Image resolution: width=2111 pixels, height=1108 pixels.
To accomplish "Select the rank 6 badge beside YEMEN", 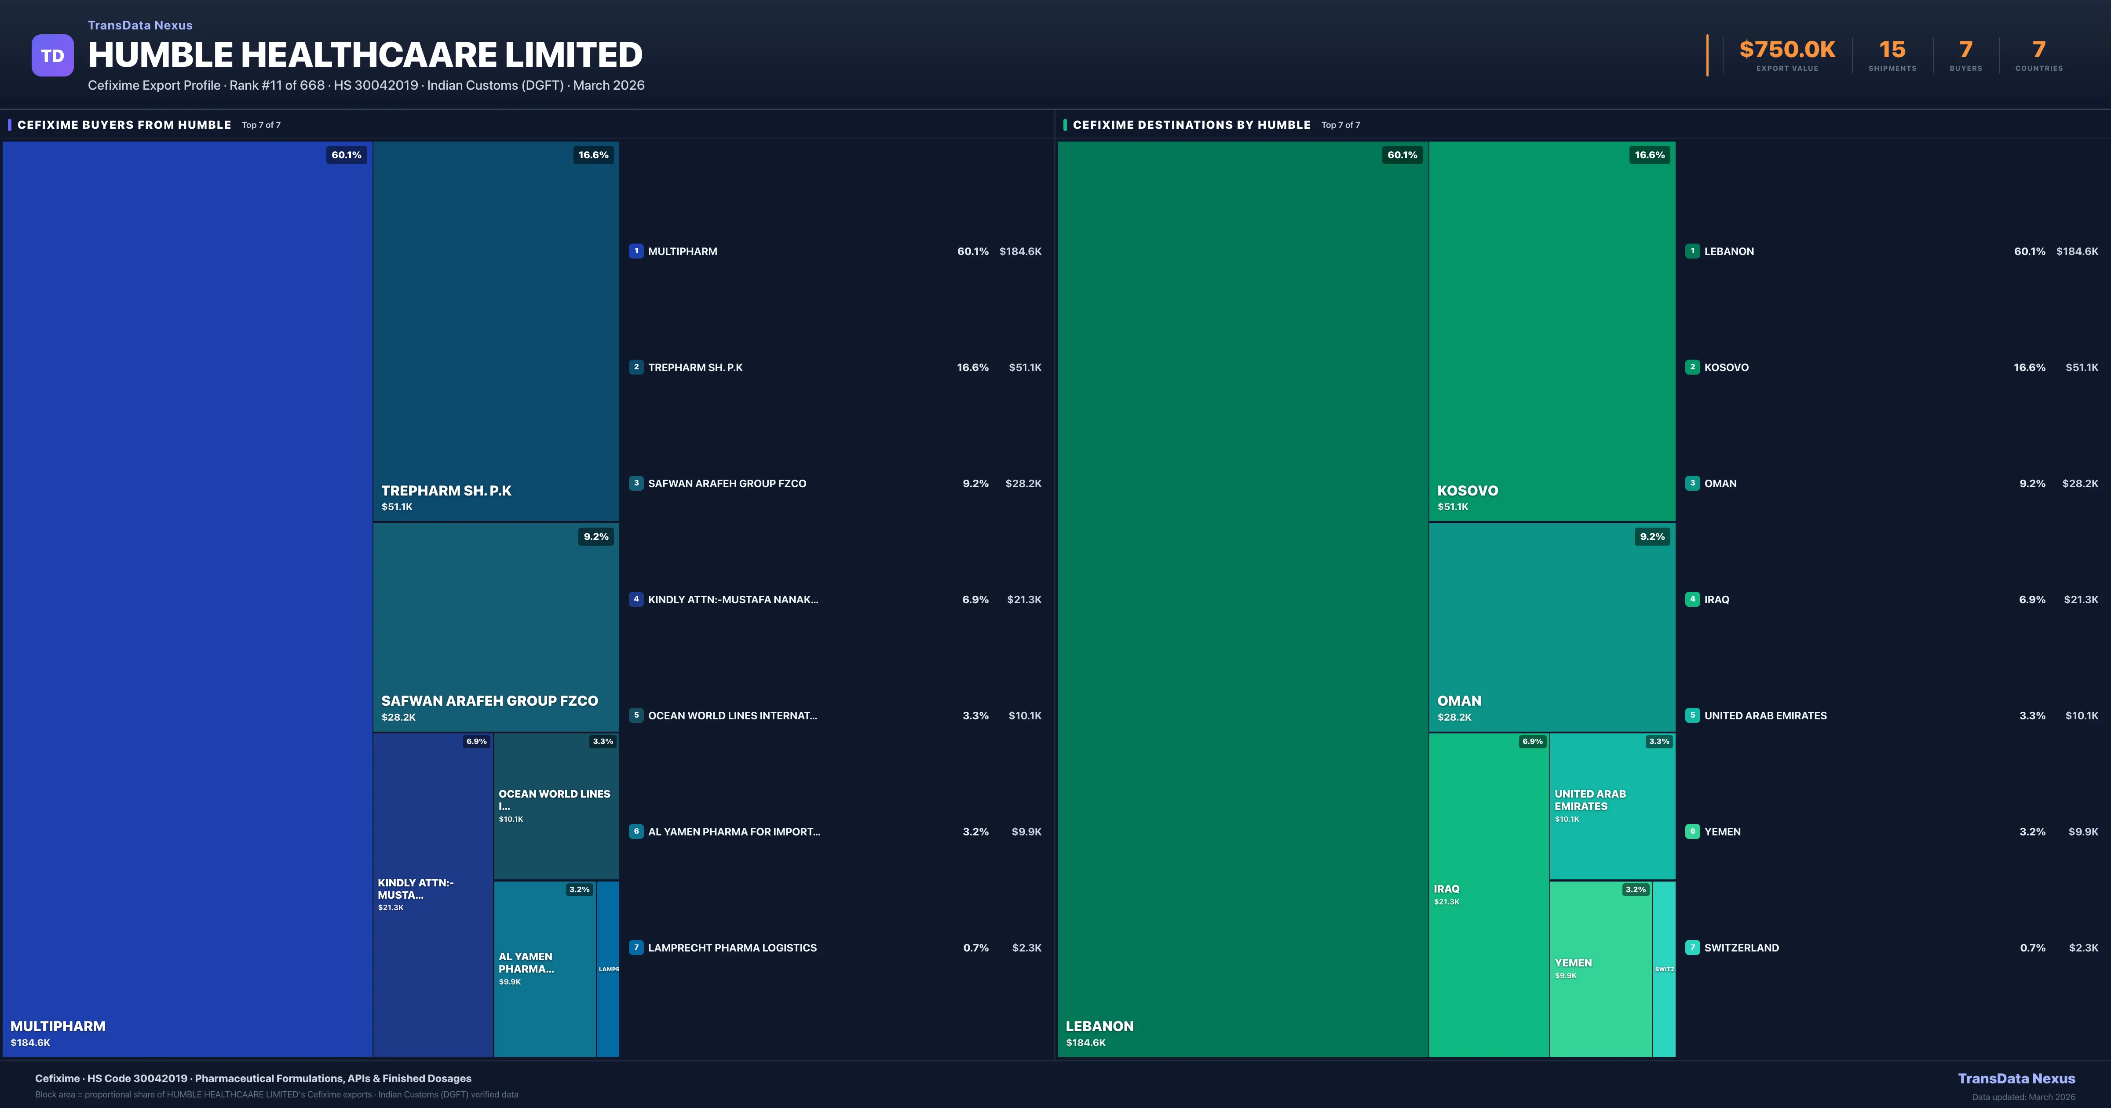I will 1692,831.
